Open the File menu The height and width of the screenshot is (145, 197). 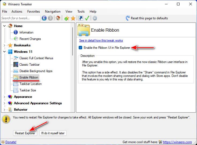click(5, 12)
